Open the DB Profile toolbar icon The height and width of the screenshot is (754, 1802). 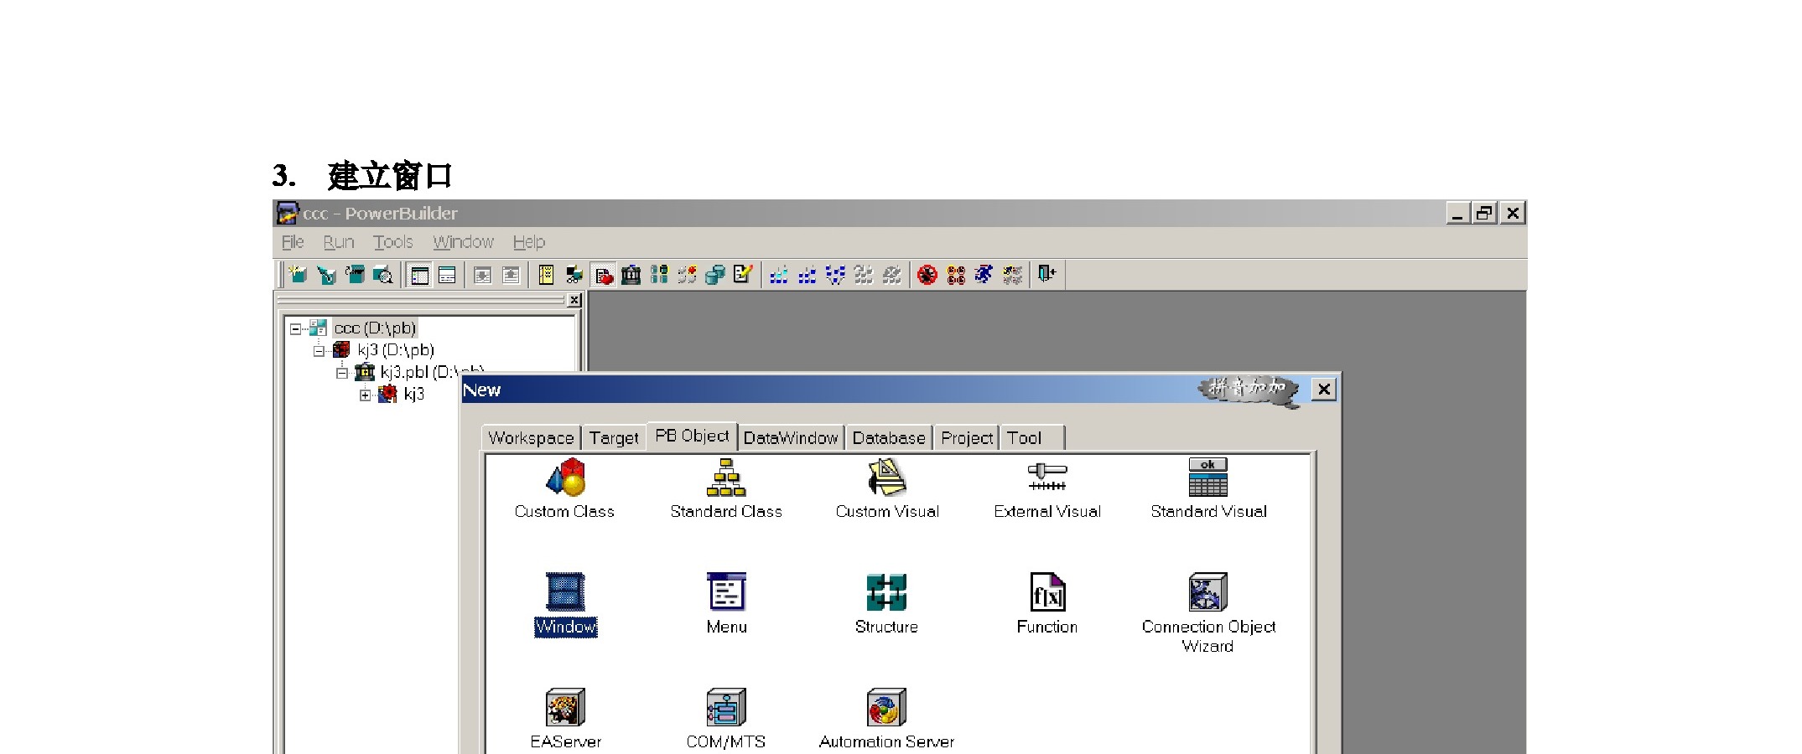coord(659,275)
